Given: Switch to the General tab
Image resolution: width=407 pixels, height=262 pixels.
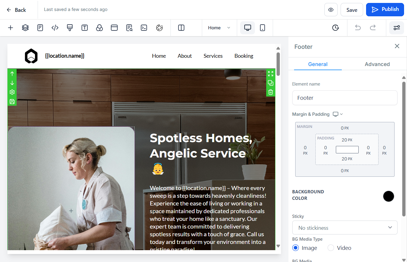Looking at the screenshot, I should tap(318, 64).
